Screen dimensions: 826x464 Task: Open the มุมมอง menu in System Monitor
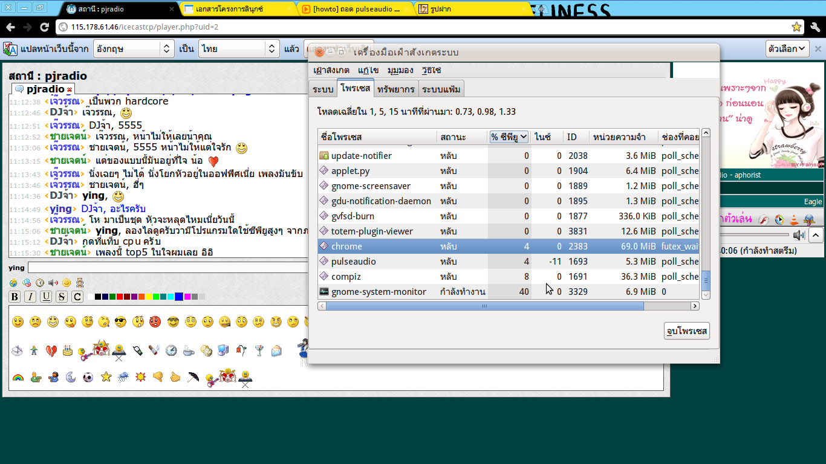(x=400, y=71)
